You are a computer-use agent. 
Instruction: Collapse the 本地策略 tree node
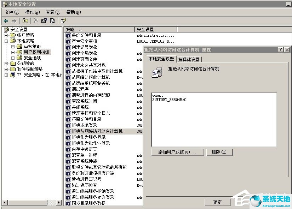pos(6,41)
